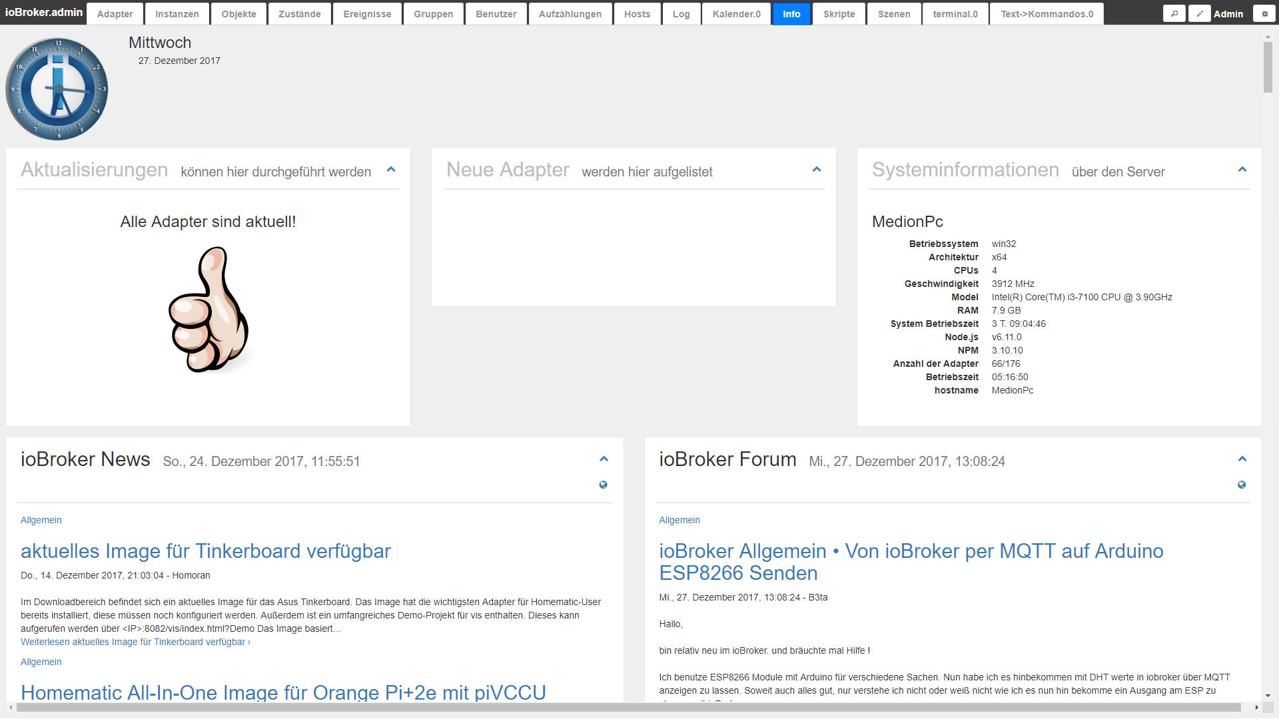Click the RAM value 7.9 GB
Image resolution: width=1279 pixels, height=719 pixels.
(x=1006, y=310)
